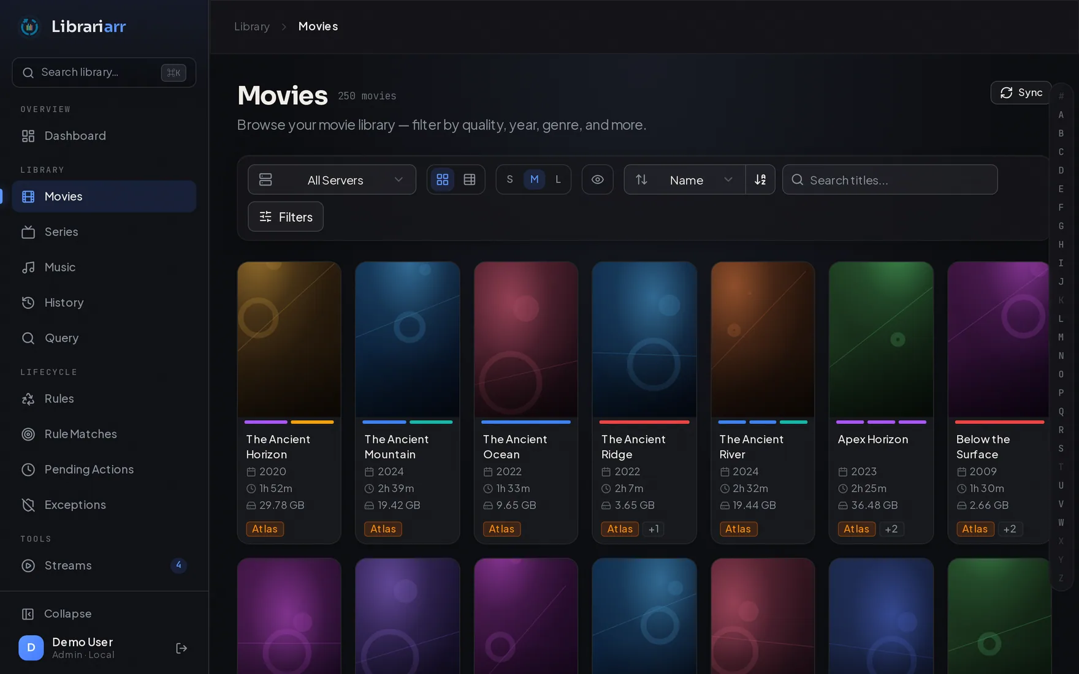
Task: Open the History page
Action: tap(104, 303)
